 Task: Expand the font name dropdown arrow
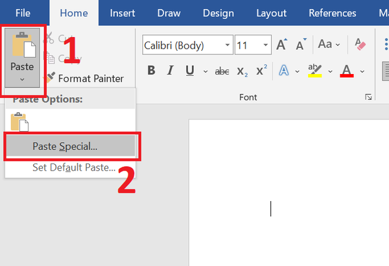coord(228,45)
